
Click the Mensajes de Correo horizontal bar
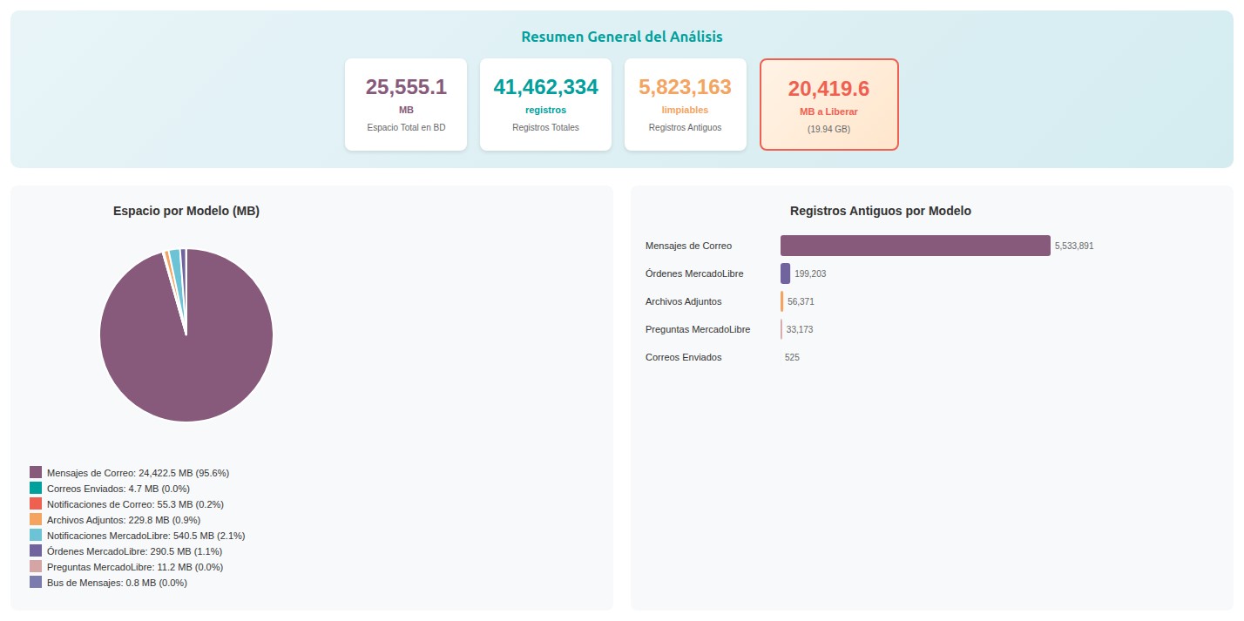[916, 246]
